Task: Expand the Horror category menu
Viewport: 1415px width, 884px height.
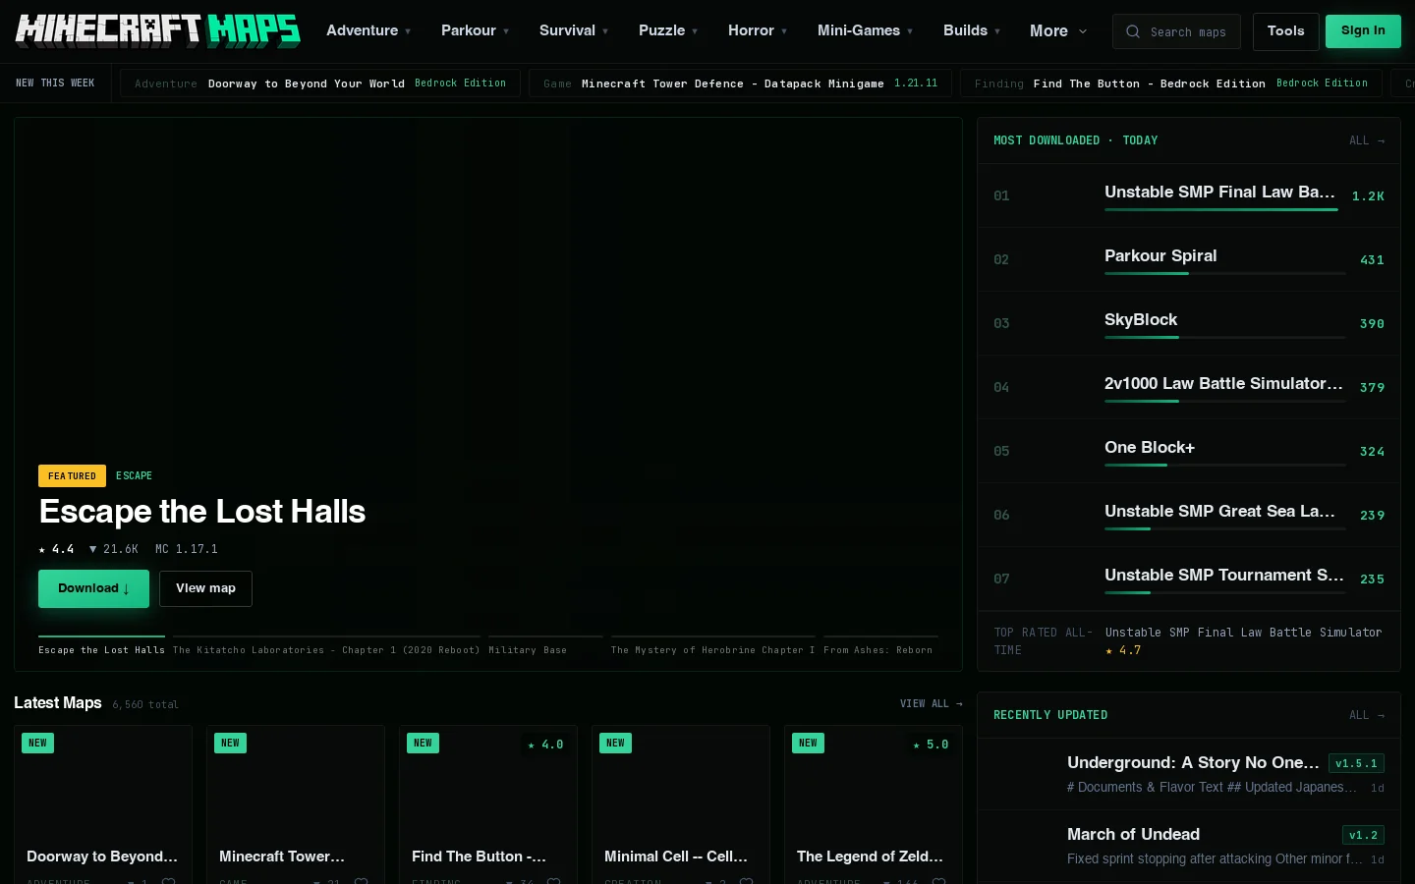Action: click(758, 30)
